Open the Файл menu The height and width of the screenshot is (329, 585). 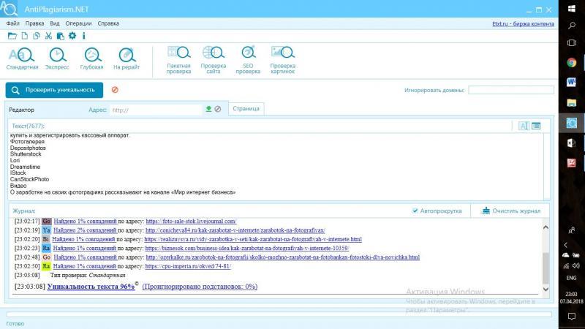(12, 23)
